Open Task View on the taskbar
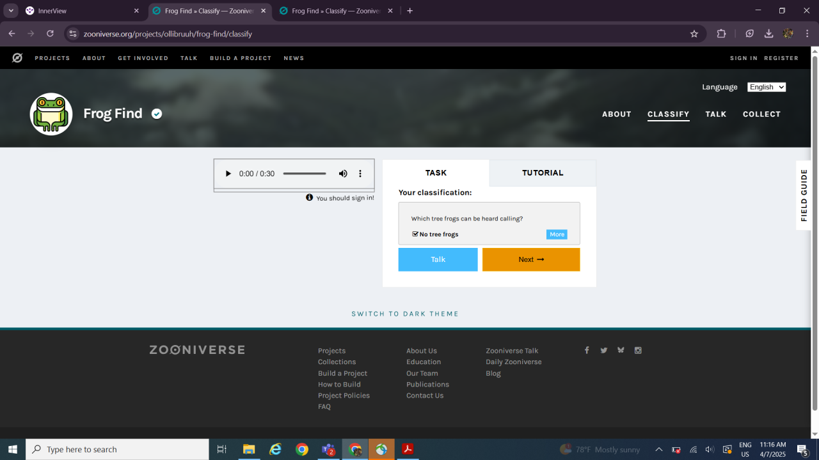This screenshot has width=819, height=460. [x=222, y=449]
